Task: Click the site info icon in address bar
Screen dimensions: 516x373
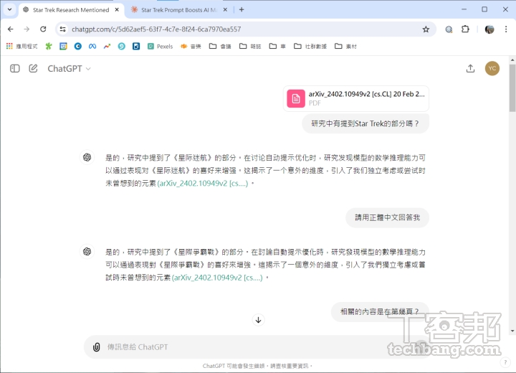Action: [62, 29]
